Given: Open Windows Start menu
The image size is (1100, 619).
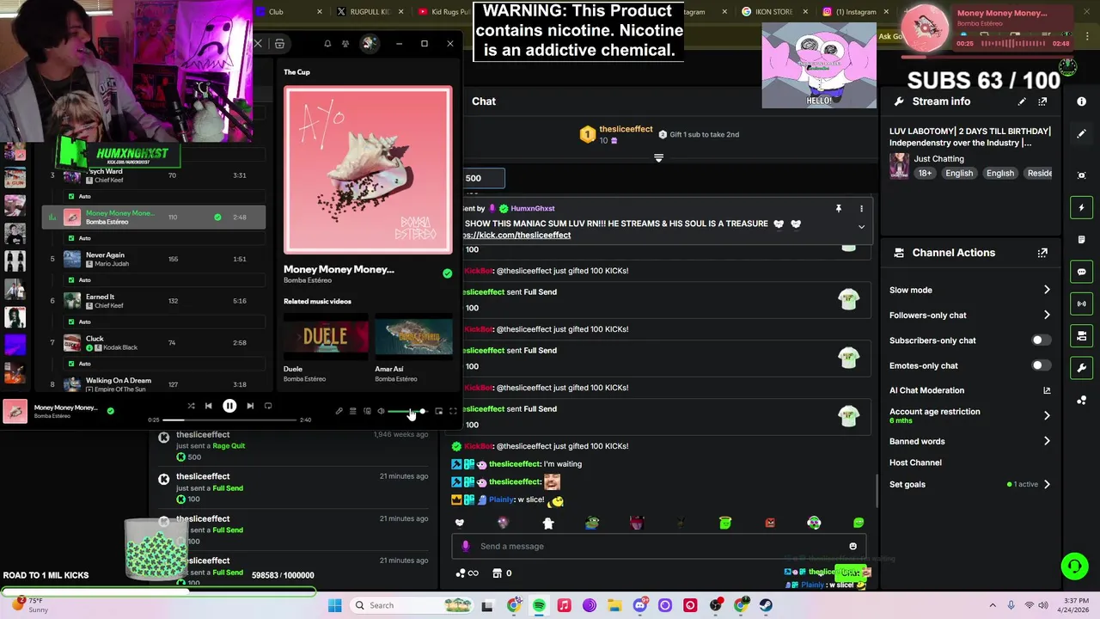Looking at the screenshot, I should click(335, 605).
